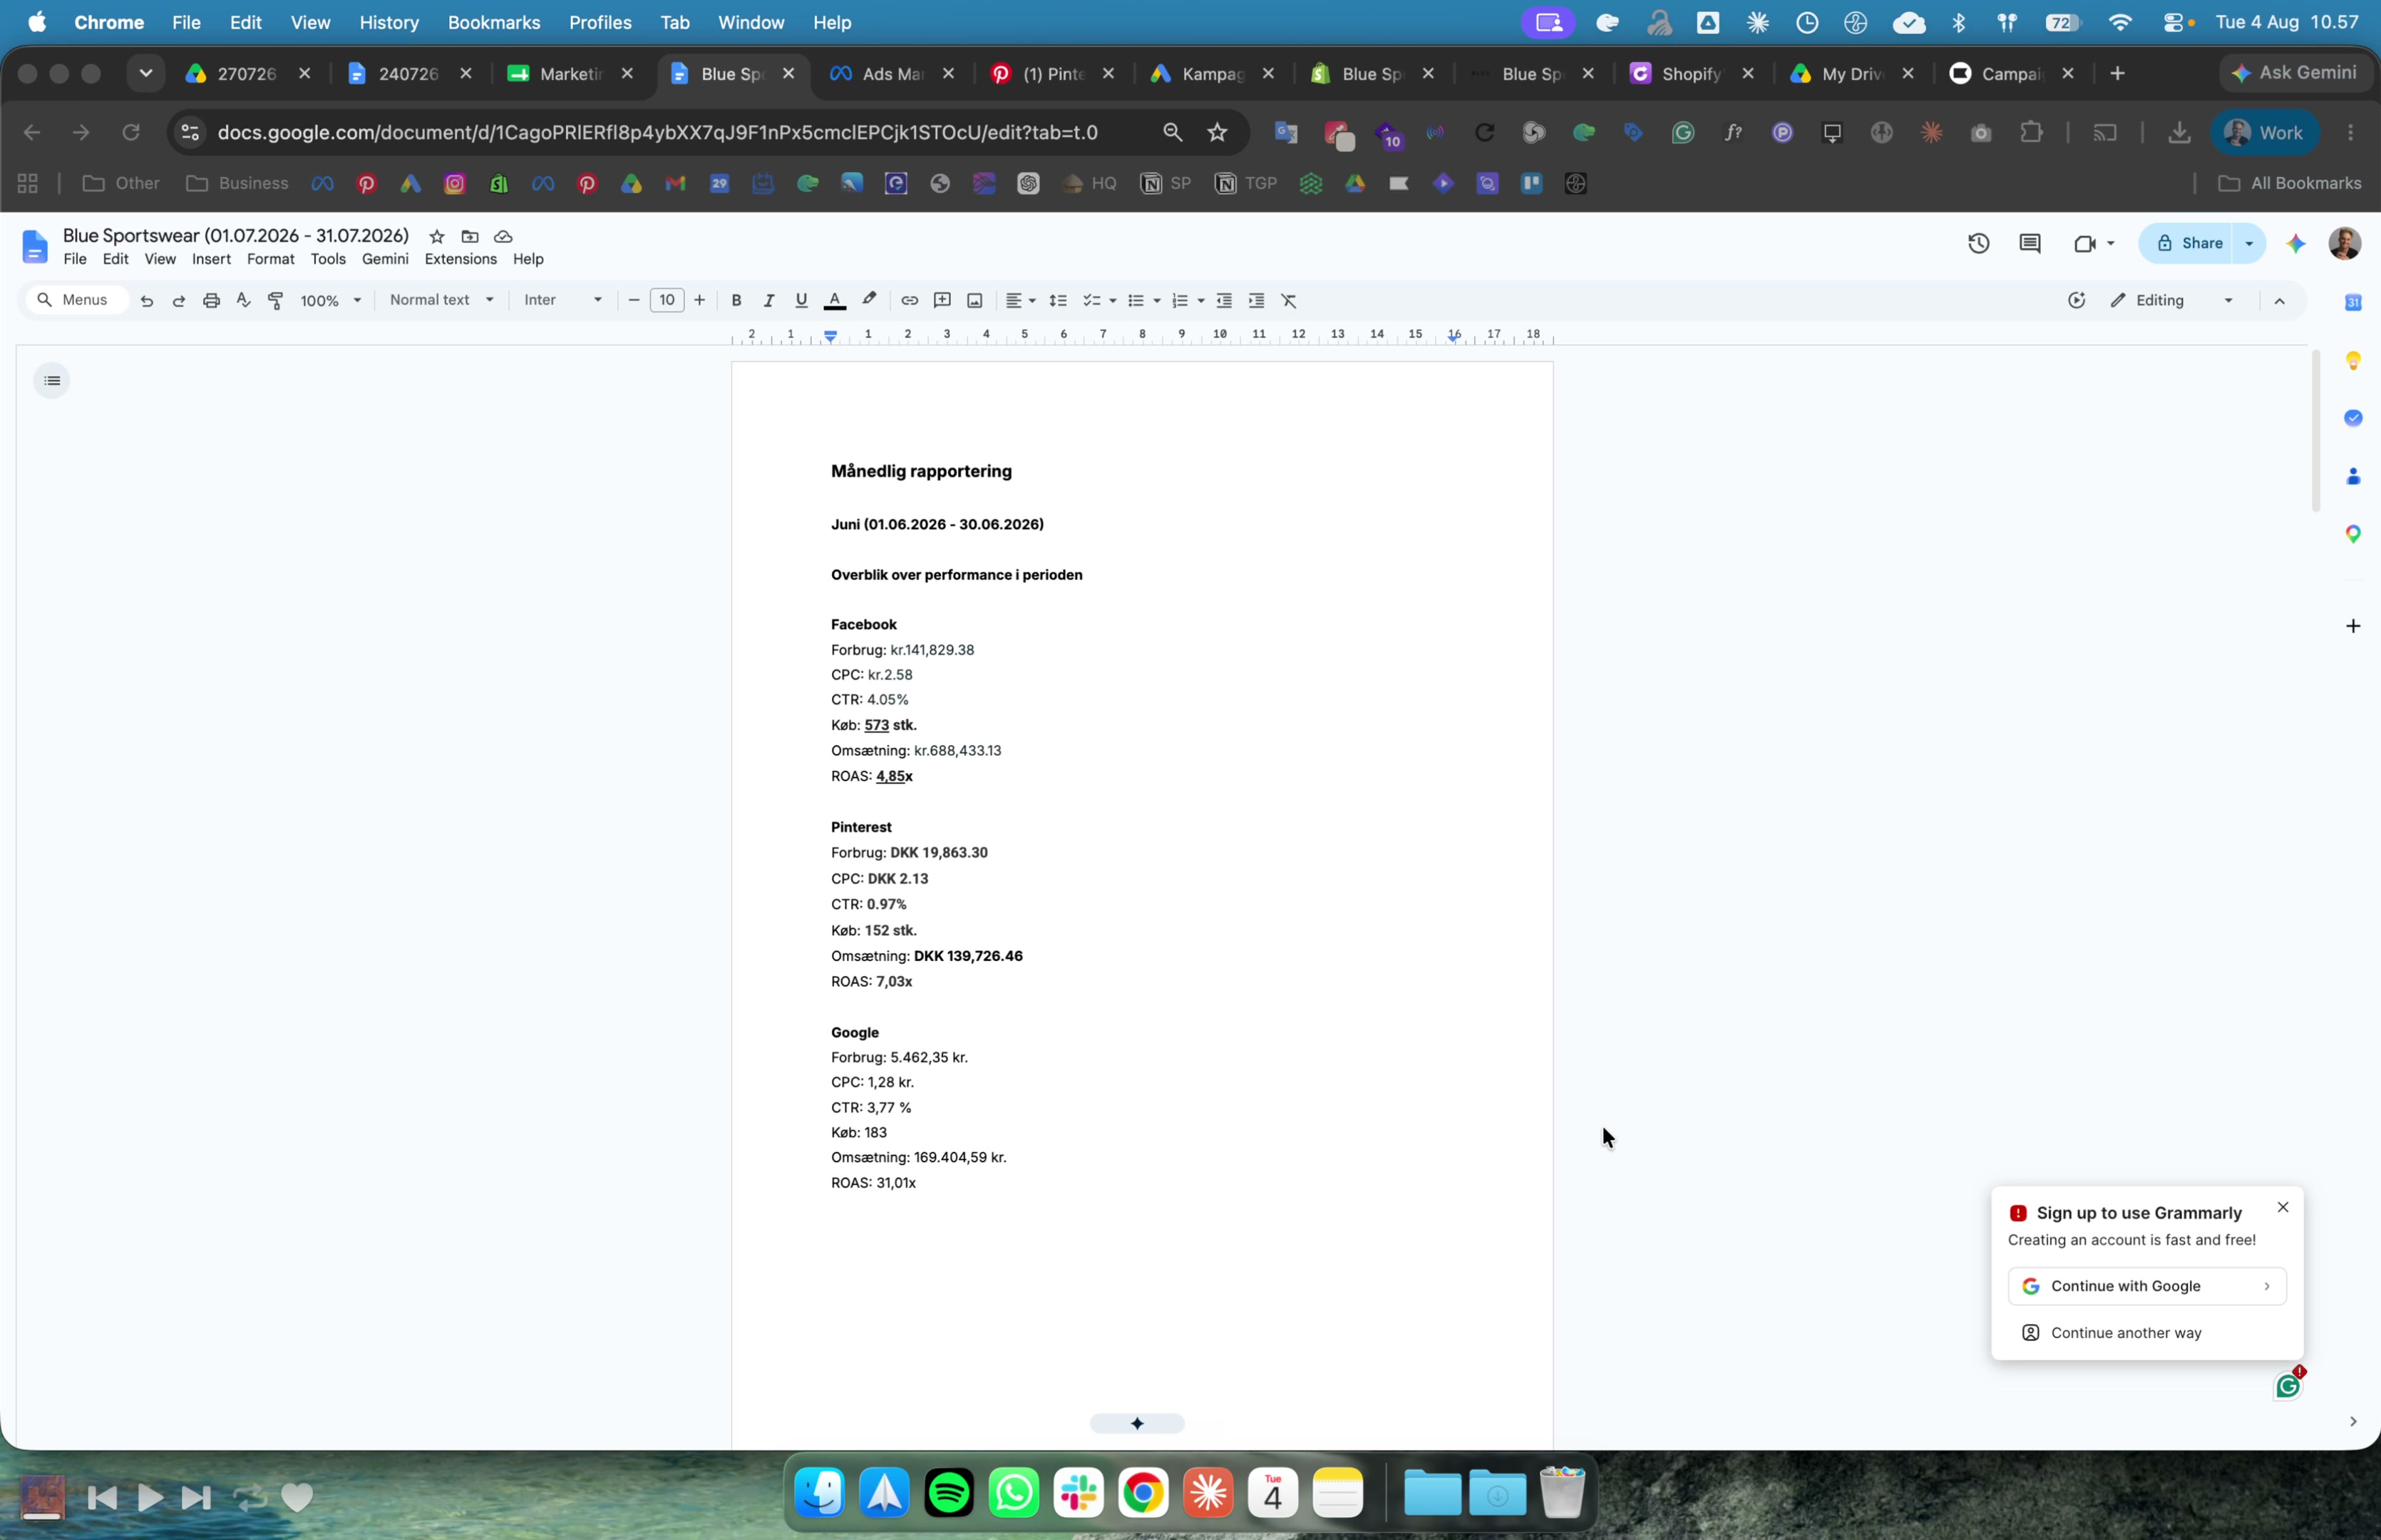This screenshot has height=1540, width=2381.
Task: Show the document outline
Action: point(52,380)
